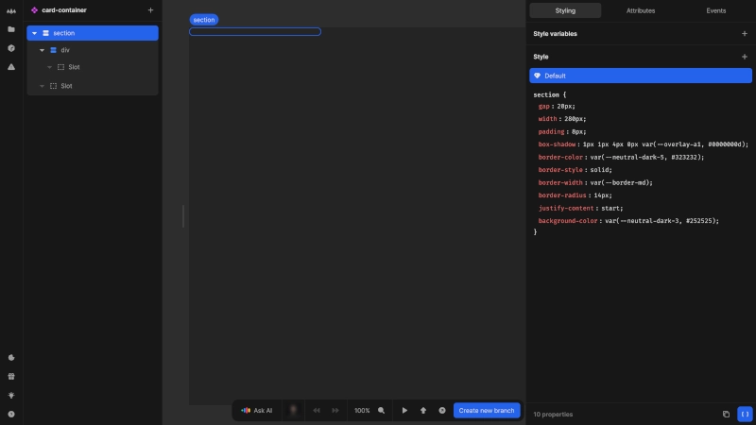This screenshot has height=425, width=756.
Task: Open the app logo home menu
Action: pyautogui.click(x=11, y=10)
